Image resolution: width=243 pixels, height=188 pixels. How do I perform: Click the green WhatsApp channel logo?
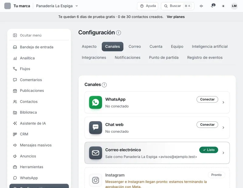96,102
